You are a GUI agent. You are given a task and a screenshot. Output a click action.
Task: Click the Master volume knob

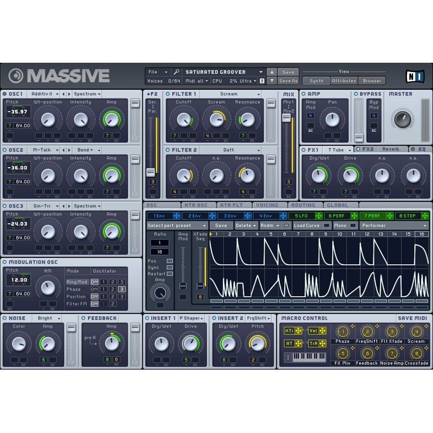point(402,117)
